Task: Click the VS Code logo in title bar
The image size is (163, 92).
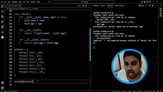Action: (2, 2)
